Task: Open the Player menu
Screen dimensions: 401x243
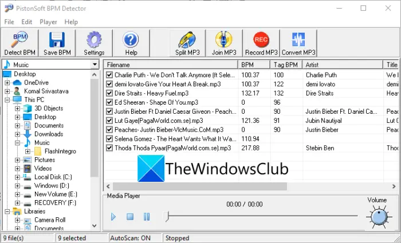Action: coord(48,22)
